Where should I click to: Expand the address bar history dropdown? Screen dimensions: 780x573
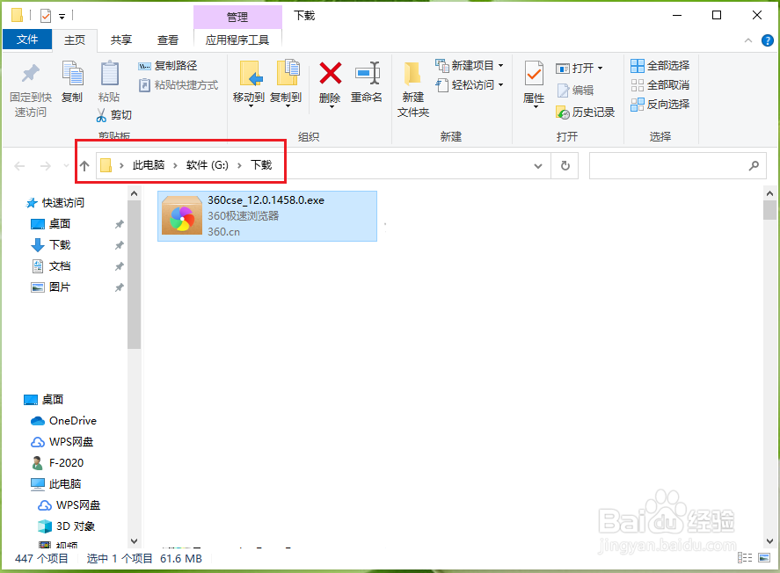point(537,164)
